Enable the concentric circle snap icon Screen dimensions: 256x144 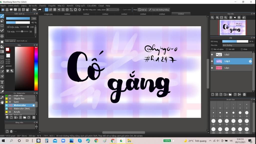click(67, 10)
